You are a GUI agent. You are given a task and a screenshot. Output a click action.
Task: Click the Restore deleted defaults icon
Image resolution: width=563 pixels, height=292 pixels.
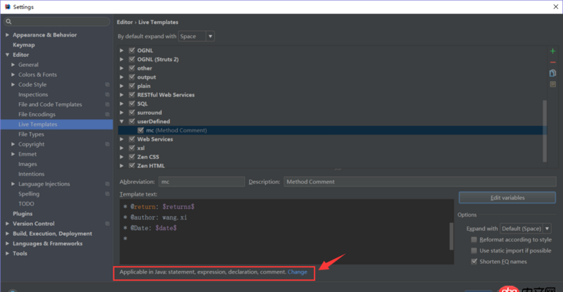pos(552,84)
